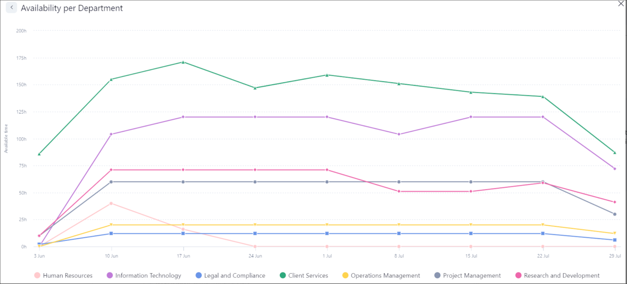Click the 29 Jul data point on the purple line
The width and height of the screenshot is (627, 284).
coord(615,169)
